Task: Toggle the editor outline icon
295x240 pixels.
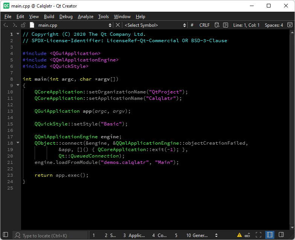Action: [x=225, y=25]
